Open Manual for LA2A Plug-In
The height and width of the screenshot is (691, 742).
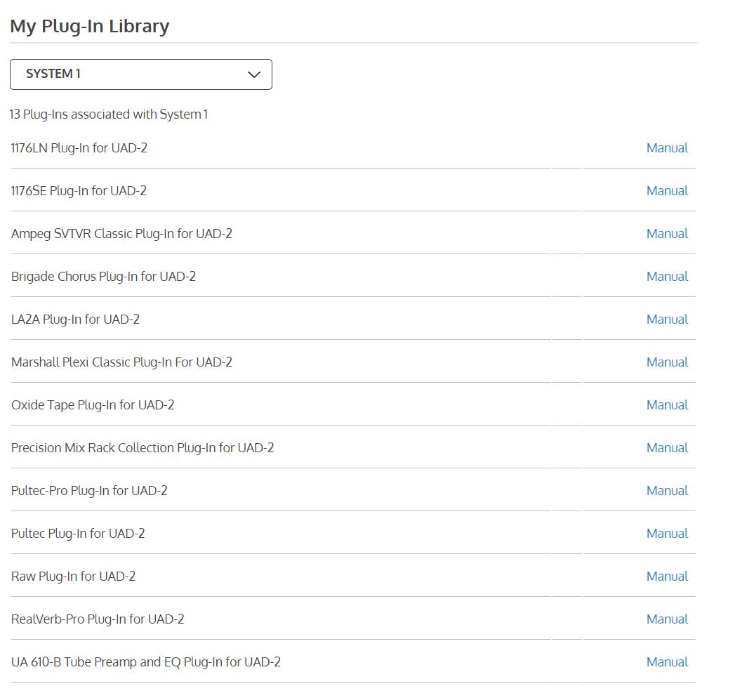(666, 320)
